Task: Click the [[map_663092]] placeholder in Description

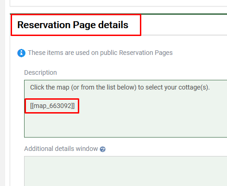Action: (x=52, y=106)
